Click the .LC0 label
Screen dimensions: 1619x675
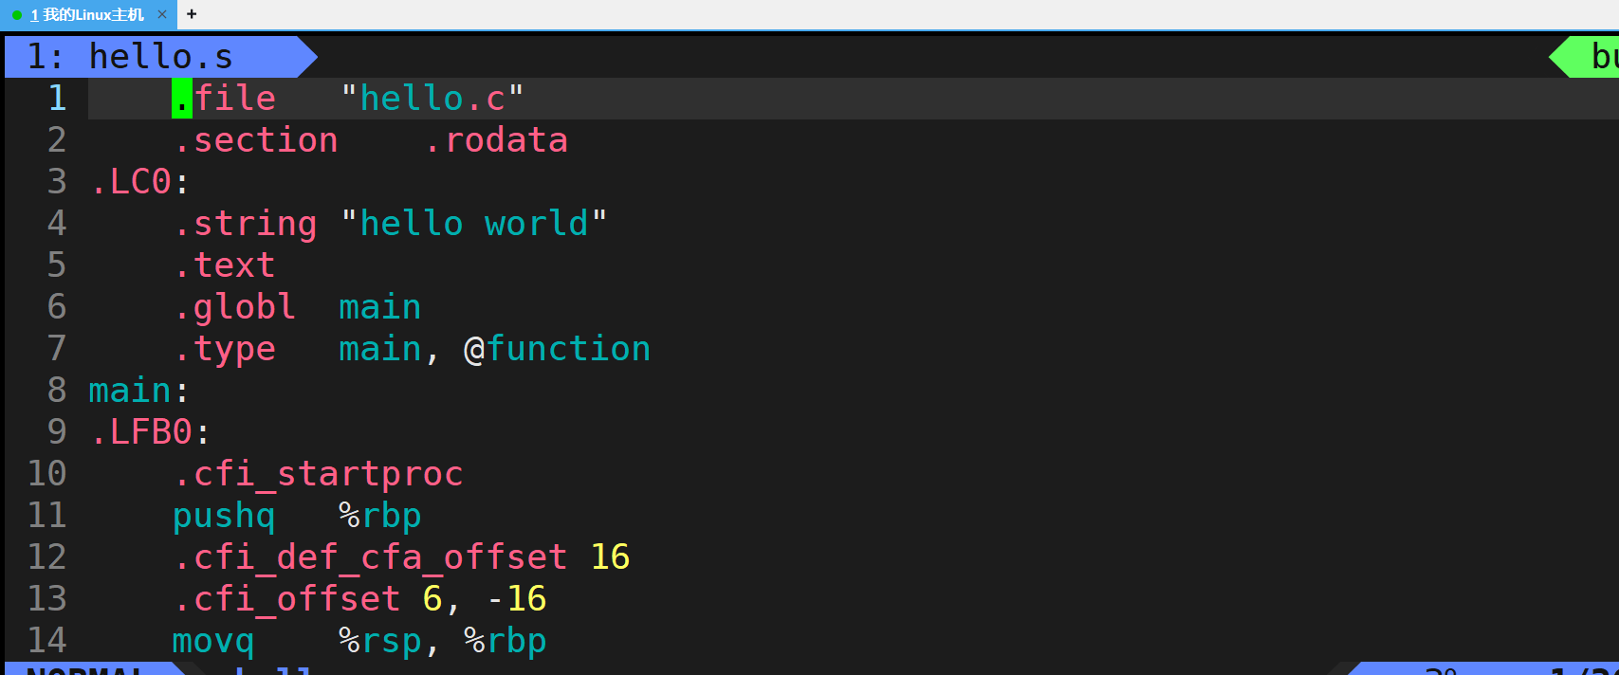pos(131,182)
